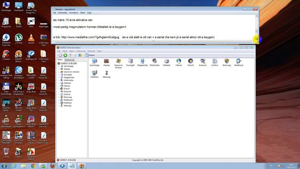The height and width of the screenshot is (169, 300).
Task: Click the EVEREST taskbar button
Action: tap(82, 166)
